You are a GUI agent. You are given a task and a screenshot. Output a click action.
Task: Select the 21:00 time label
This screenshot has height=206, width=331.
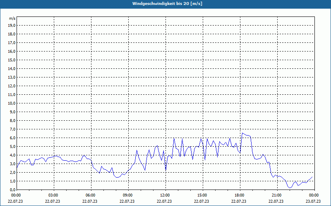276,195
